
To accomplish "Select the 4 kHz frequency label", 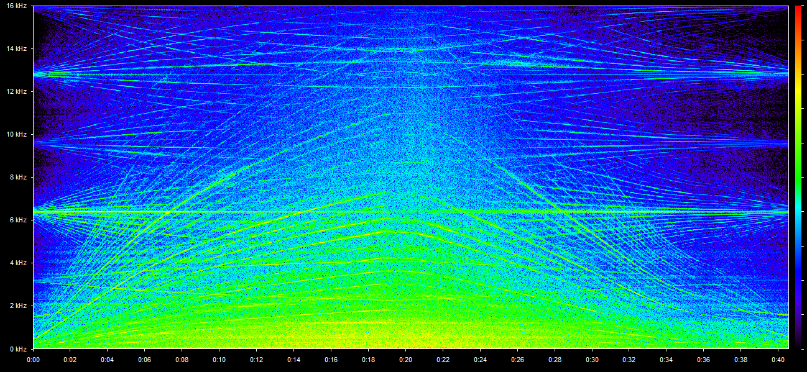I will (18, 263).
